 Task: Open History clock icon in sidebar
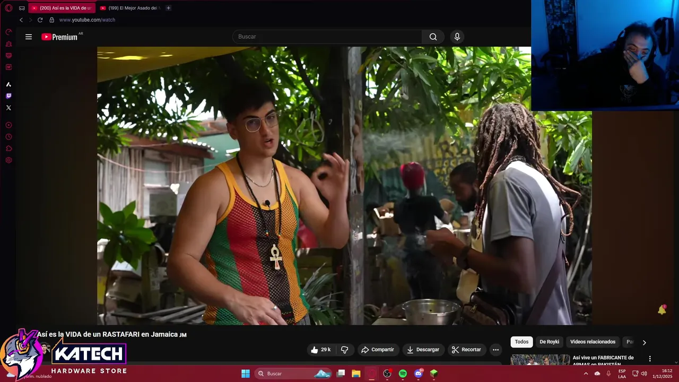point(8,137)
